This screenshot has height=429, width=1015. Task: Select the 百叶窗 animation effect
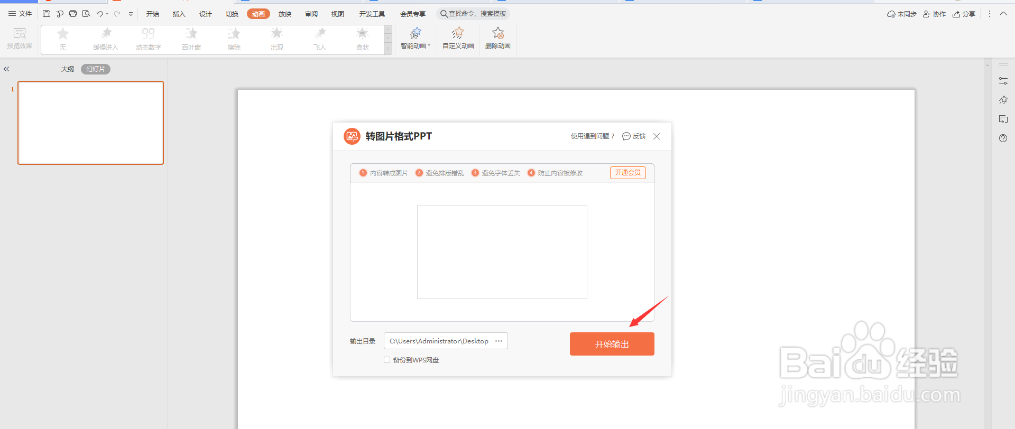coord(191,39)
